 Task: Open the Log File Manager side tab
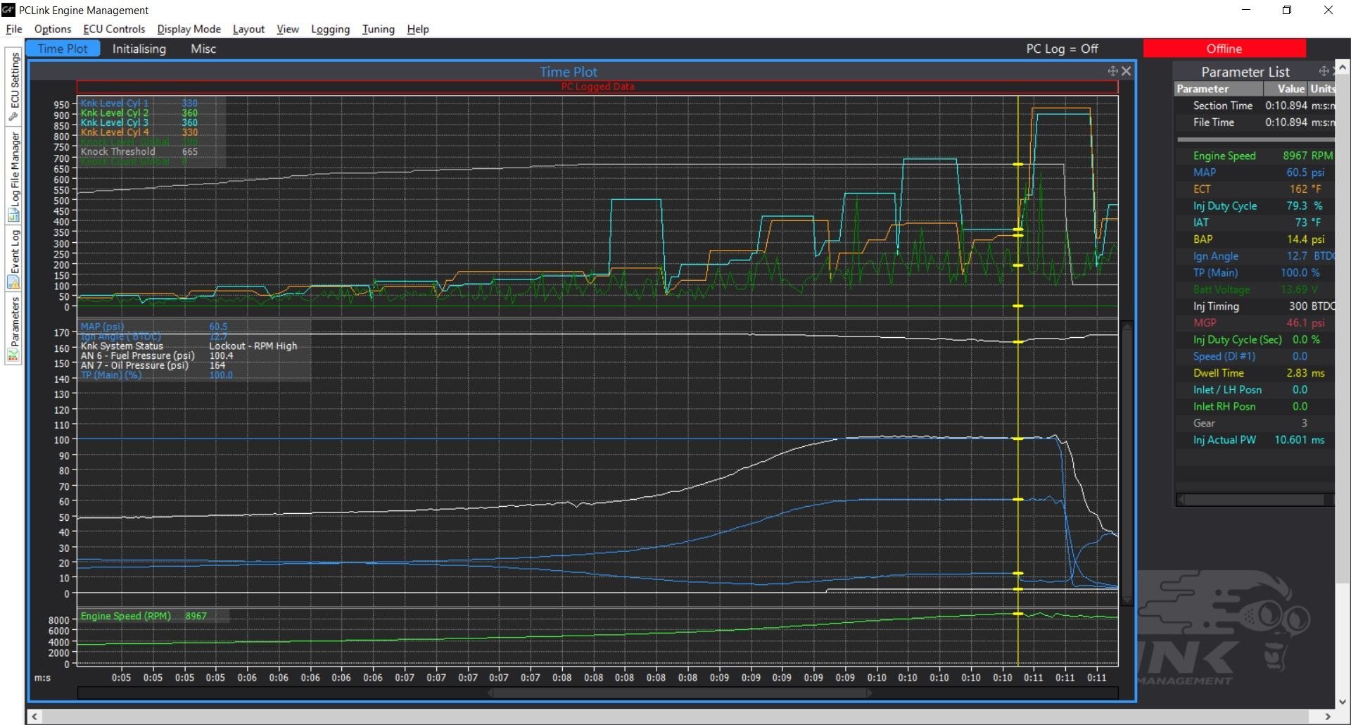pyautogui.click(x=13, y=176)
